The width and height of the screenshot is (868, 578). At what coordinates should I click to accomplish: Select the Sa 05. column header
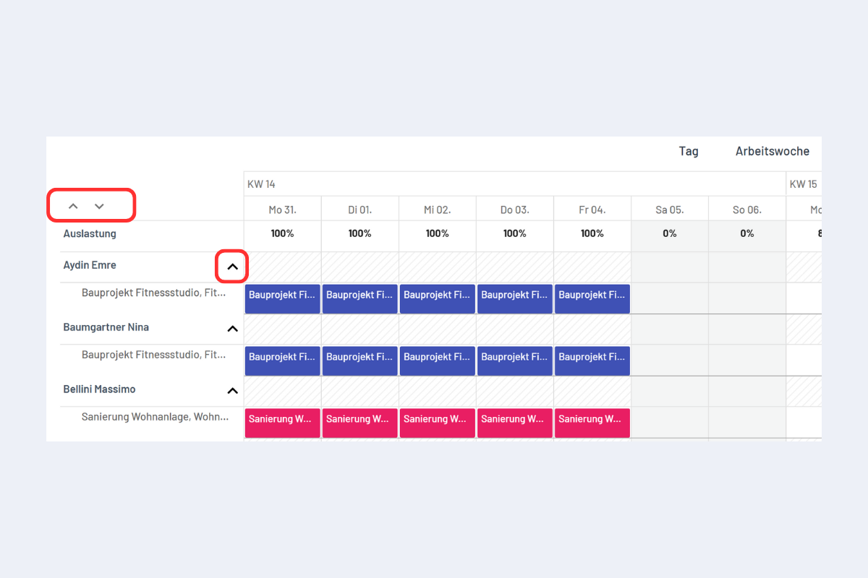coord(669,210)
